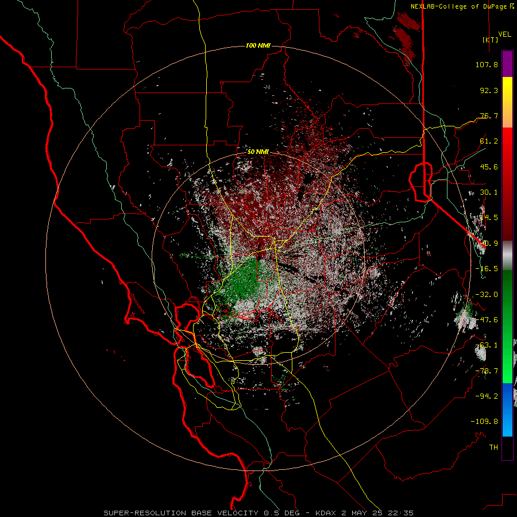Pick the gray near-zero segment of the color bar
This screenshot has height=517, width=517.
tap(507, 256)
